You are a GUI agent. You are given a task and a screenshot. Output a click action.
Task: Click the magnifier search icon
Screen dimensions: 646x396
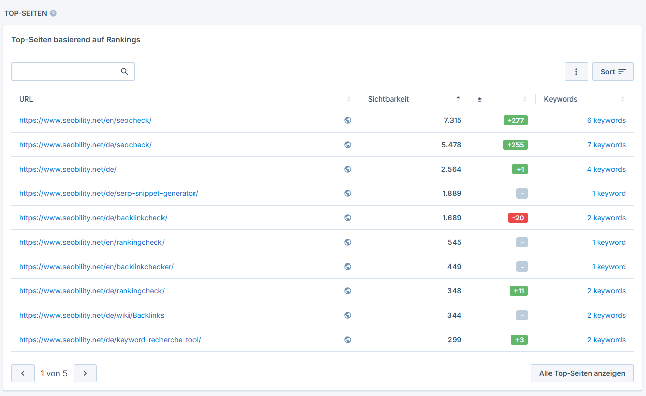[x=124, y=72]
